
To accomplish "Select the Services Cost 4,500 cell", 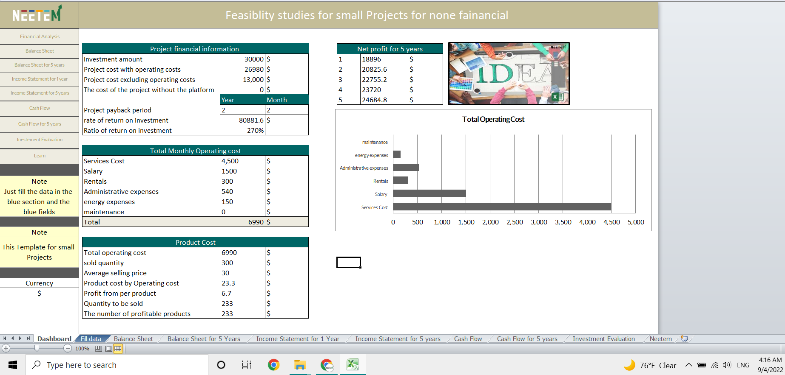I will [x=242, y=161].
